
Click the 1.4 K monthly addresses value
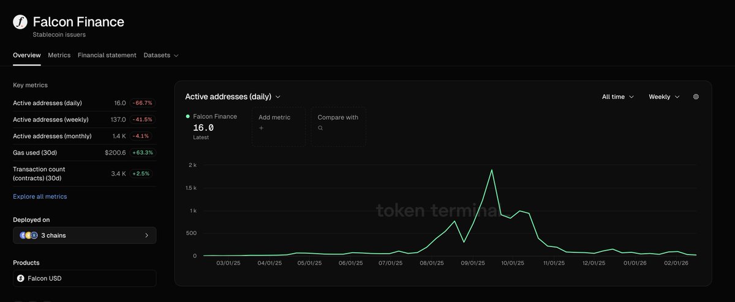[119, 136]
